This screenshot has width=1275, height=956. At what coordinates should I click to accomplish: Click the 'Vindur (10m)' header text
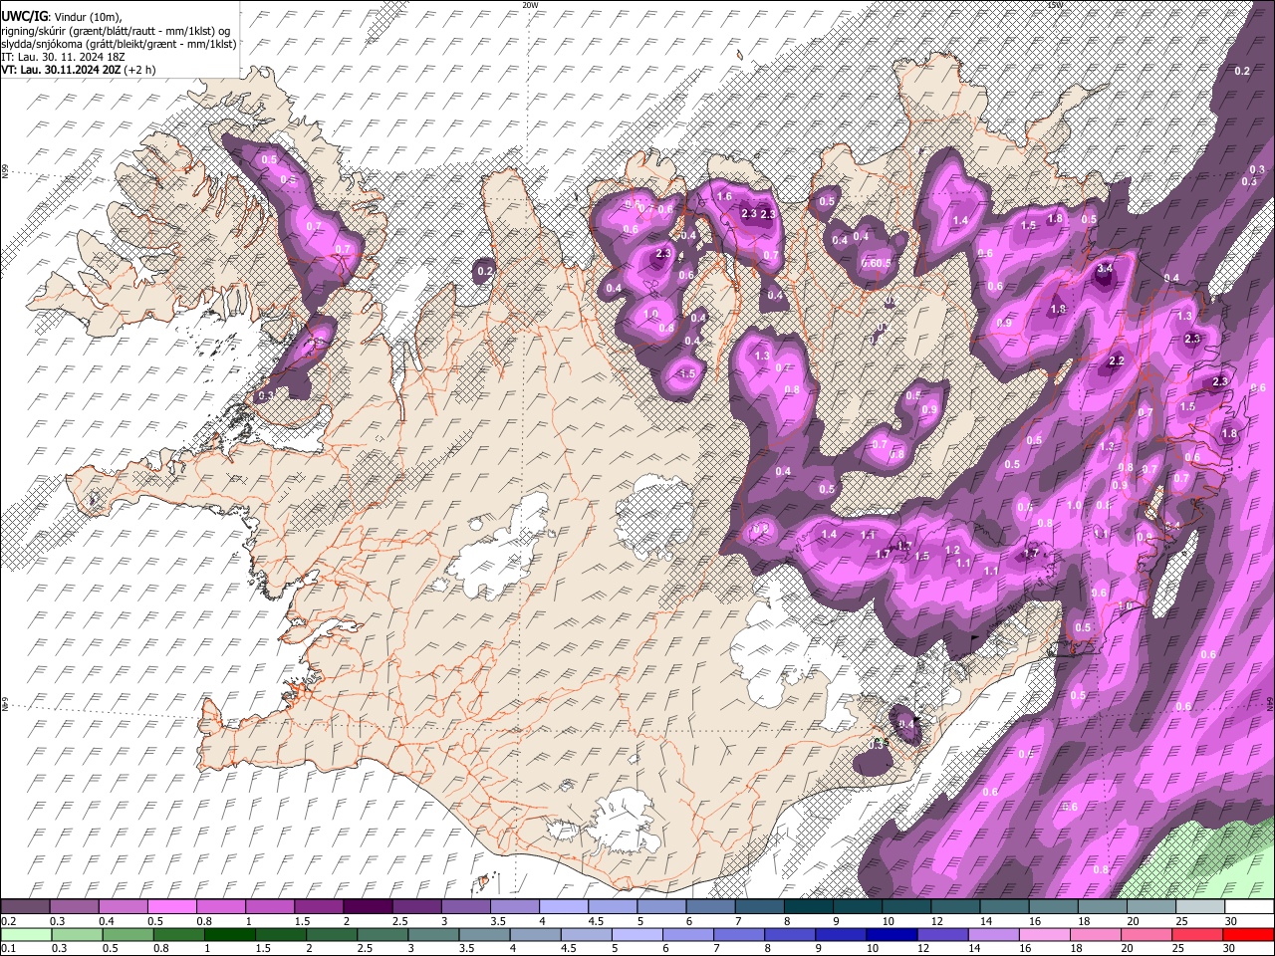87,17
